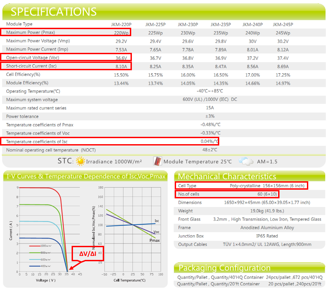Screen dimensions: 327x289
Task: Click the sun irradiance icon
Action: (80, 161)
